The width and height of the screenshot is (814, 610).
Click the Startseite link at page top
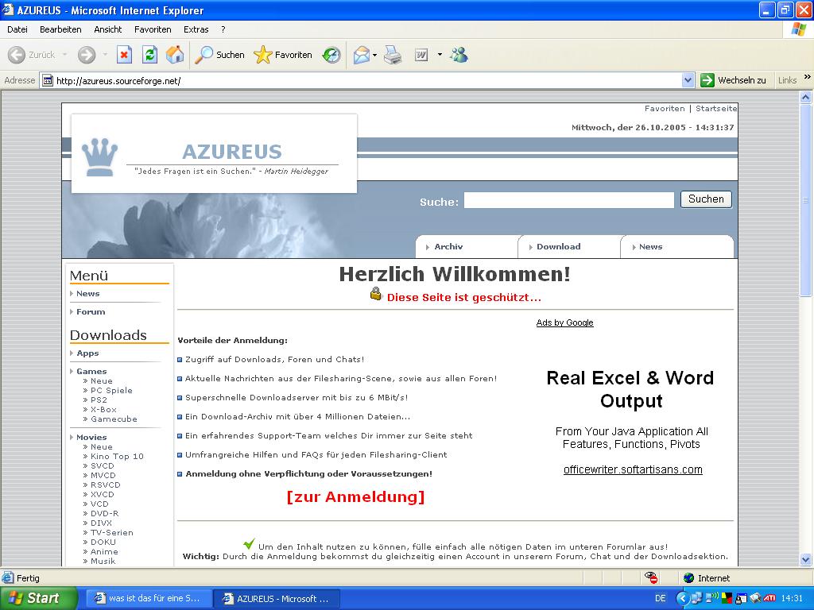tap(716, 108)
